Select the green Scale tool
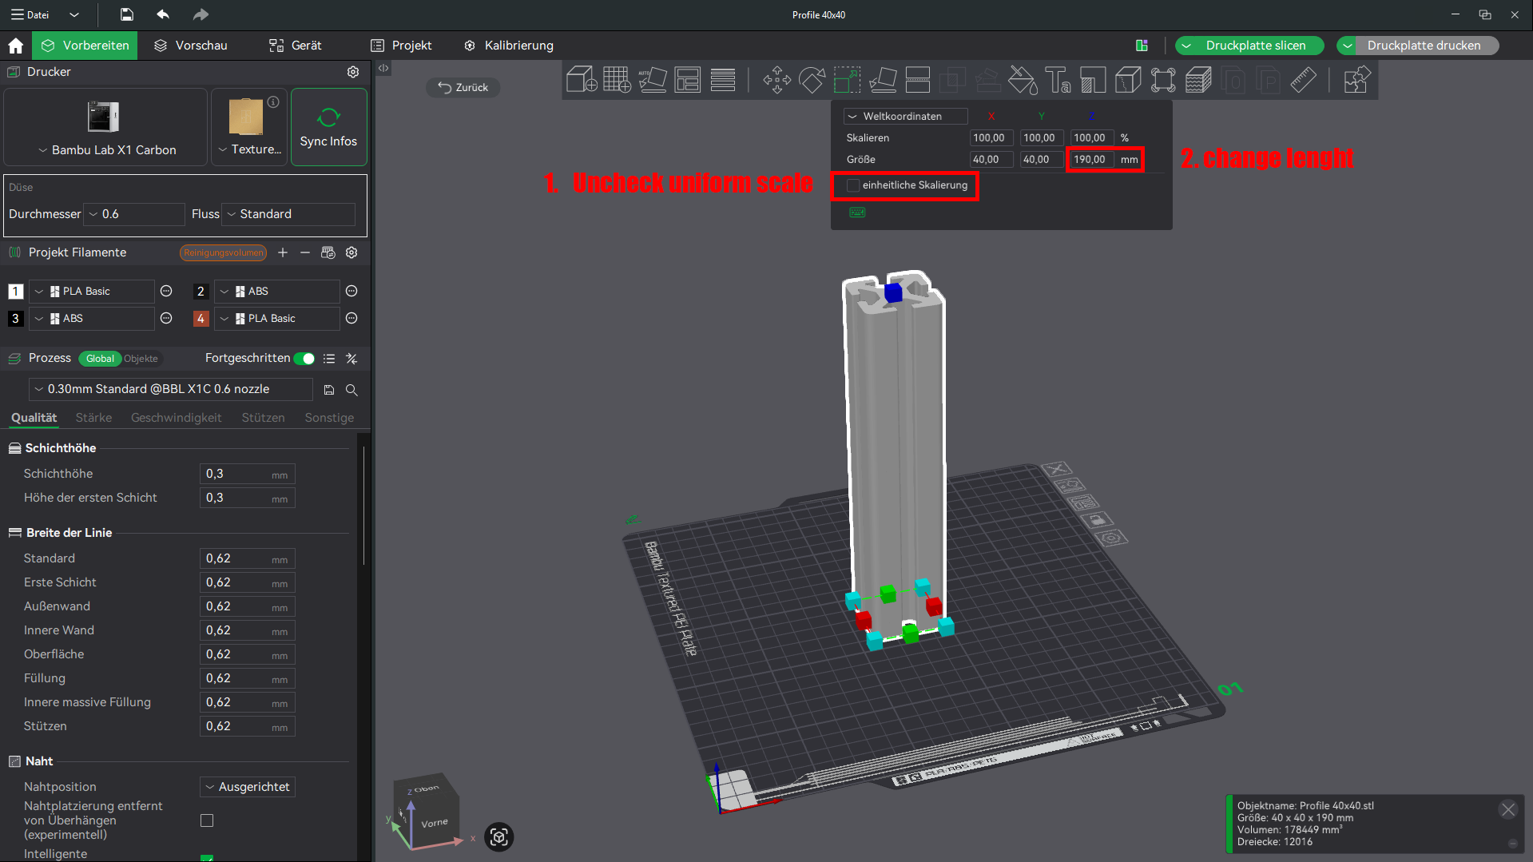Viewport: 1533px width, 862px height. (x=847, y=80)
